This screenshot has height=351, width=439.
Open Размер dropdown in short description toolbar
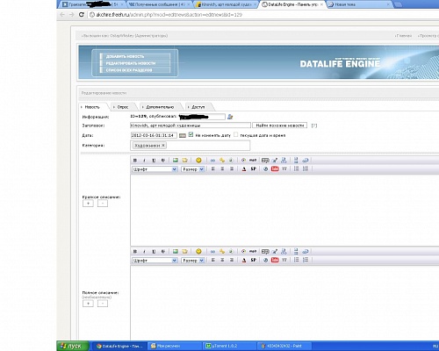coord(192,169)
